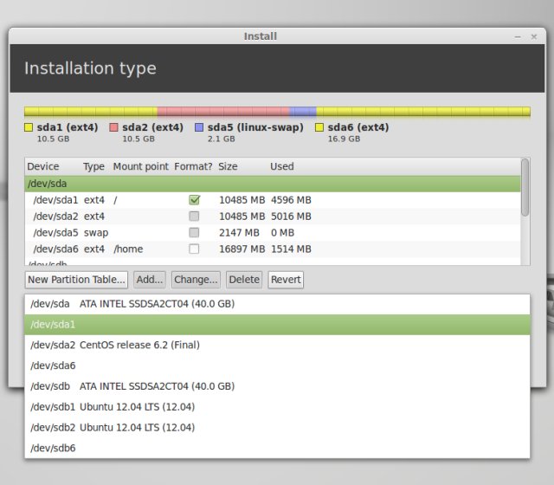Click the pink sda2 legend color square
The image size is (554, 485).
pos(114,127)
